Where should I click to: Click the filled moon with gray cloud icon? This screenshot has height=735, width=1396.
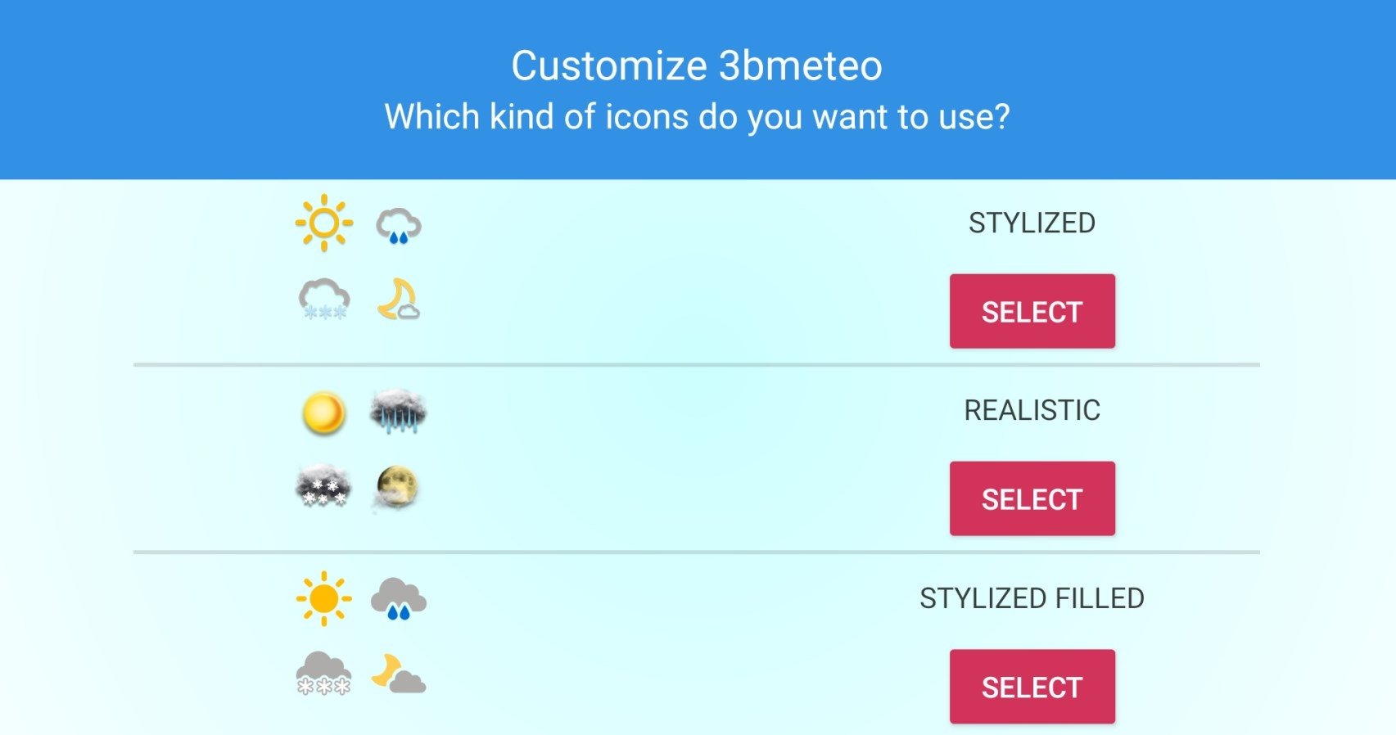tap(399, 674)
